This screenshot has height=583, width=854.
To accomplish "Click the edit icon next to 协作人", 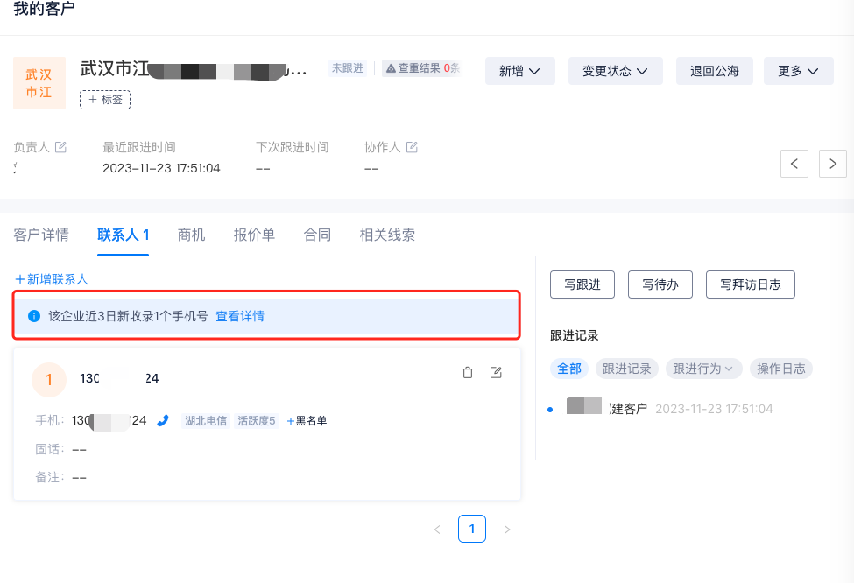I will (x=412, y=147).
